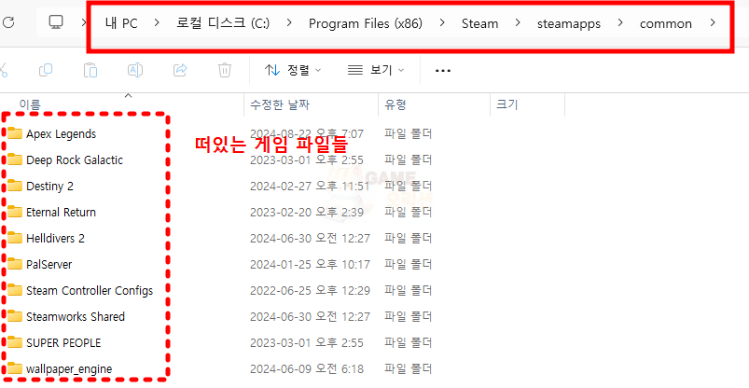This screenshot has height=388, width=749.
Task: Go to 로컬 디스크 (C:) breadcrumb
Action: tap(223, 23)
